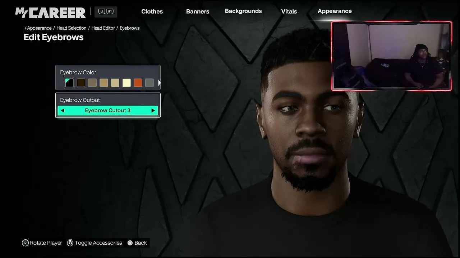Click the streamer webcam overlay
The image size is (460, 258).
tap(391, 56)
